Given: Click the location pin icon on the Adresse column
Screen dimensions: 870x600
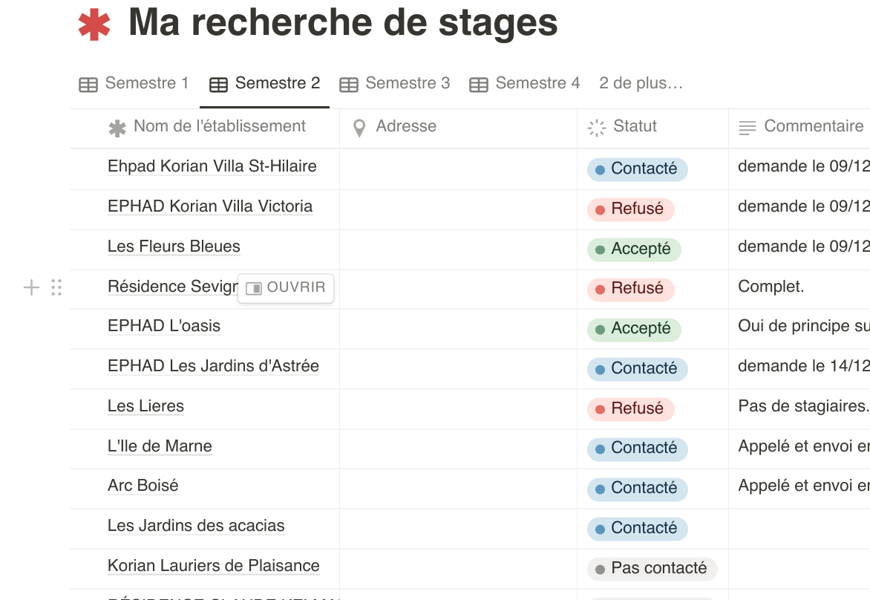Looking at the screenshot, I should [359, 126].
